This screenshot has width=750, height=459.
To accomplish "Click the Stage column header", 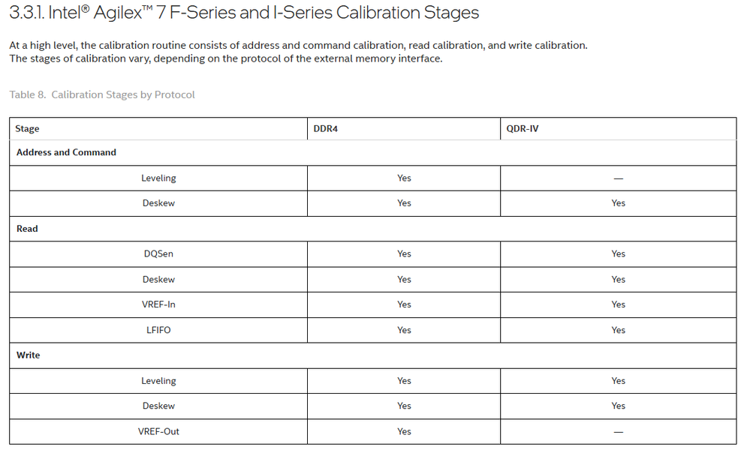I will pyautogui.click(x=28, y=129).
